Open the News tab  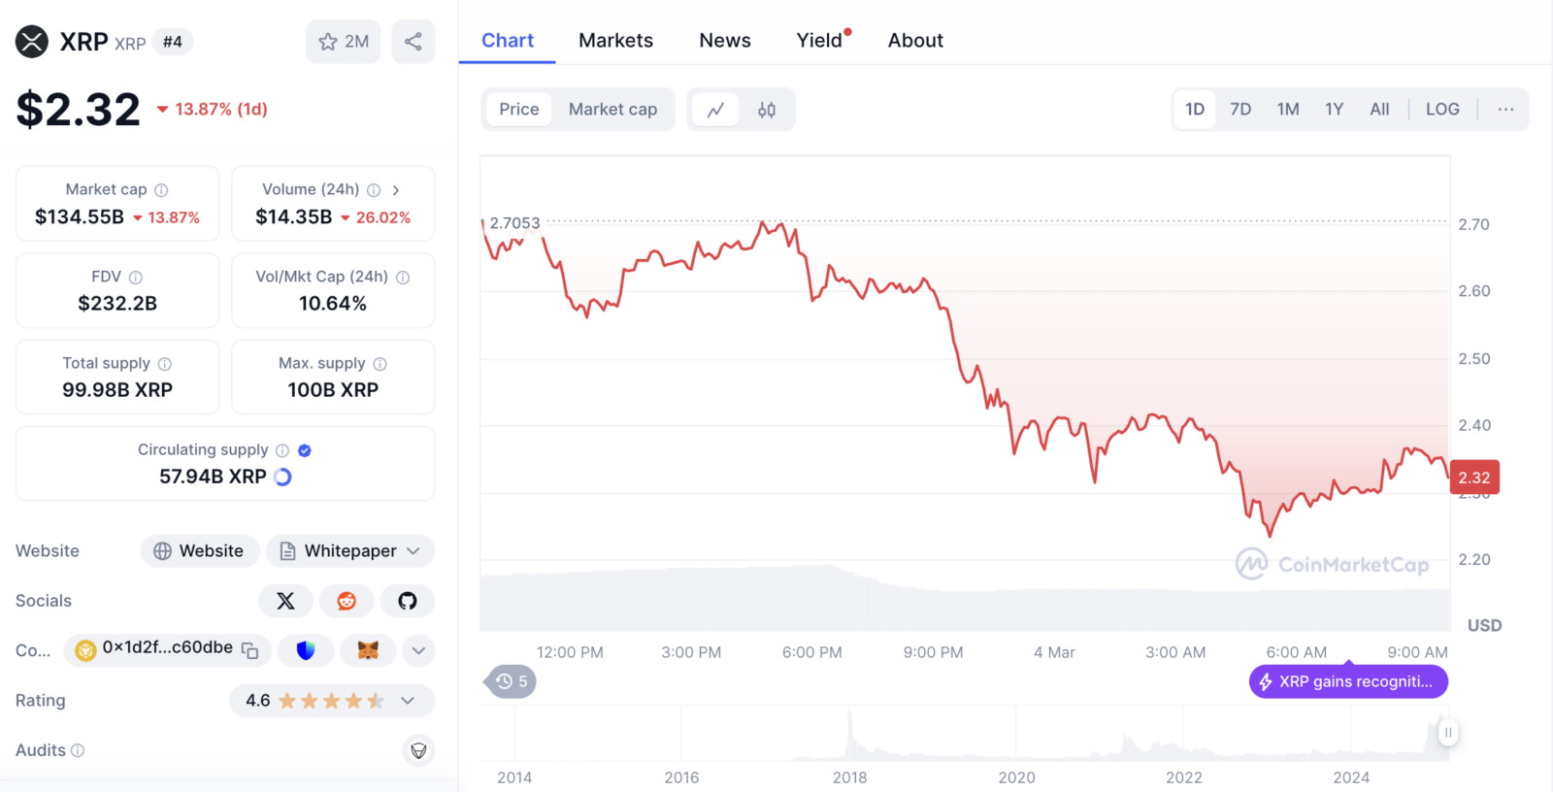point(725,41)
